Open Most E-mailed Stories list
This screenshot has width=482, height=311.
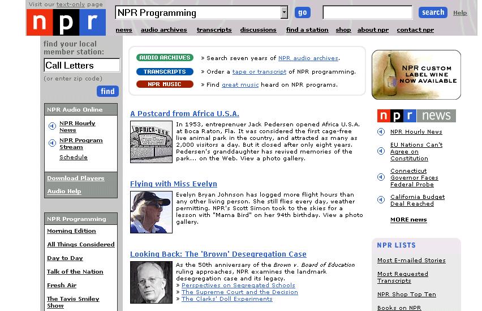click(x=411, y=261)
